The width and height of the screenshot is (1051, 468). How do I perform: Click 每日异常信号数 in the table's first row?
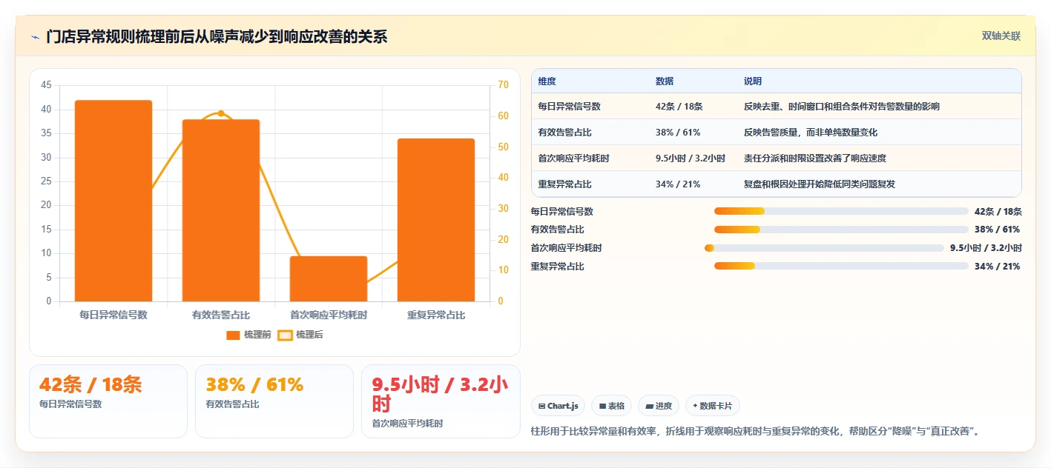point(570,107)
